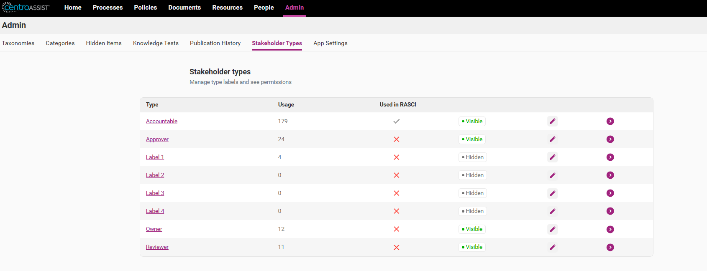Expand Accountable row using circle arrow
The width and height of the screenshot is (707, 271).
pos(610,121)
